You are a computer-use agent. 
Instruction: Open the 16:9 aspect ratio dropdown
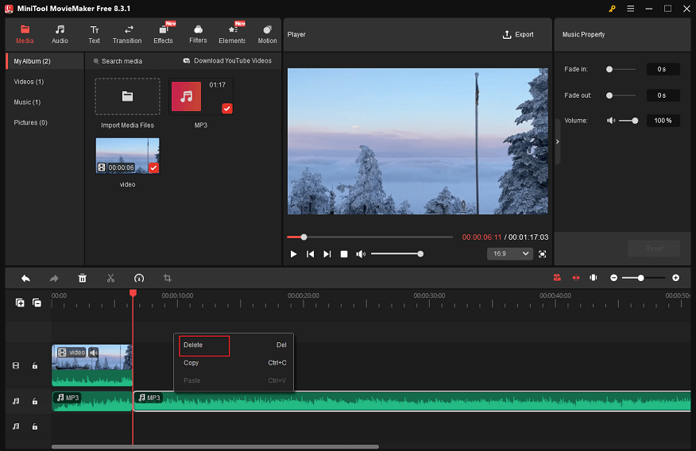click(509, 254)
